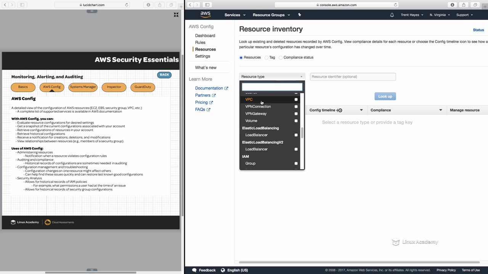Open What's new in the sidebar
The height and width of the screenshot is (274, 488).
(x=206, y=68)
